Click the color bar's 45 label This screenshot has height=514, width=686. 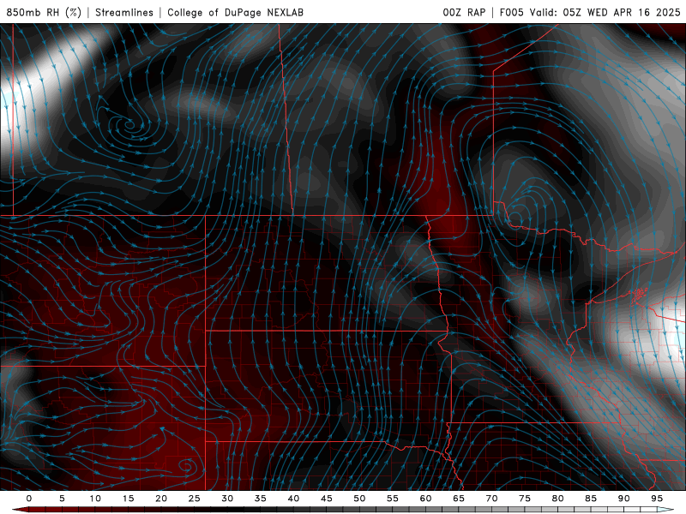point(327,499)
